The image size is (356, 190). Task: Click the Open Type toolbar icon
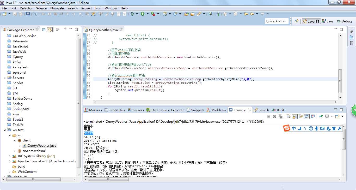[x=187, y=14]
